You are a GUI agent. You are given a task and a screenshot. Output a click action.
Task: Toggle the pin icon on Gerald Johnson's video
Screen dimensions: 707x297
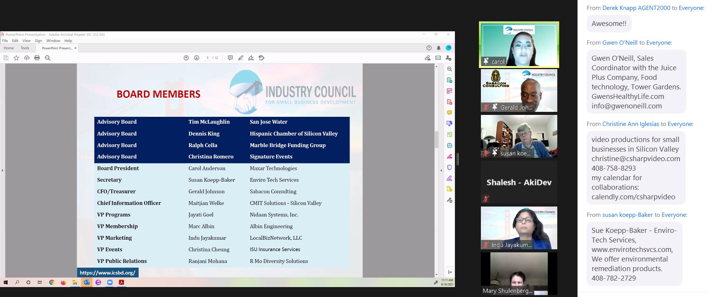point(495,107)
